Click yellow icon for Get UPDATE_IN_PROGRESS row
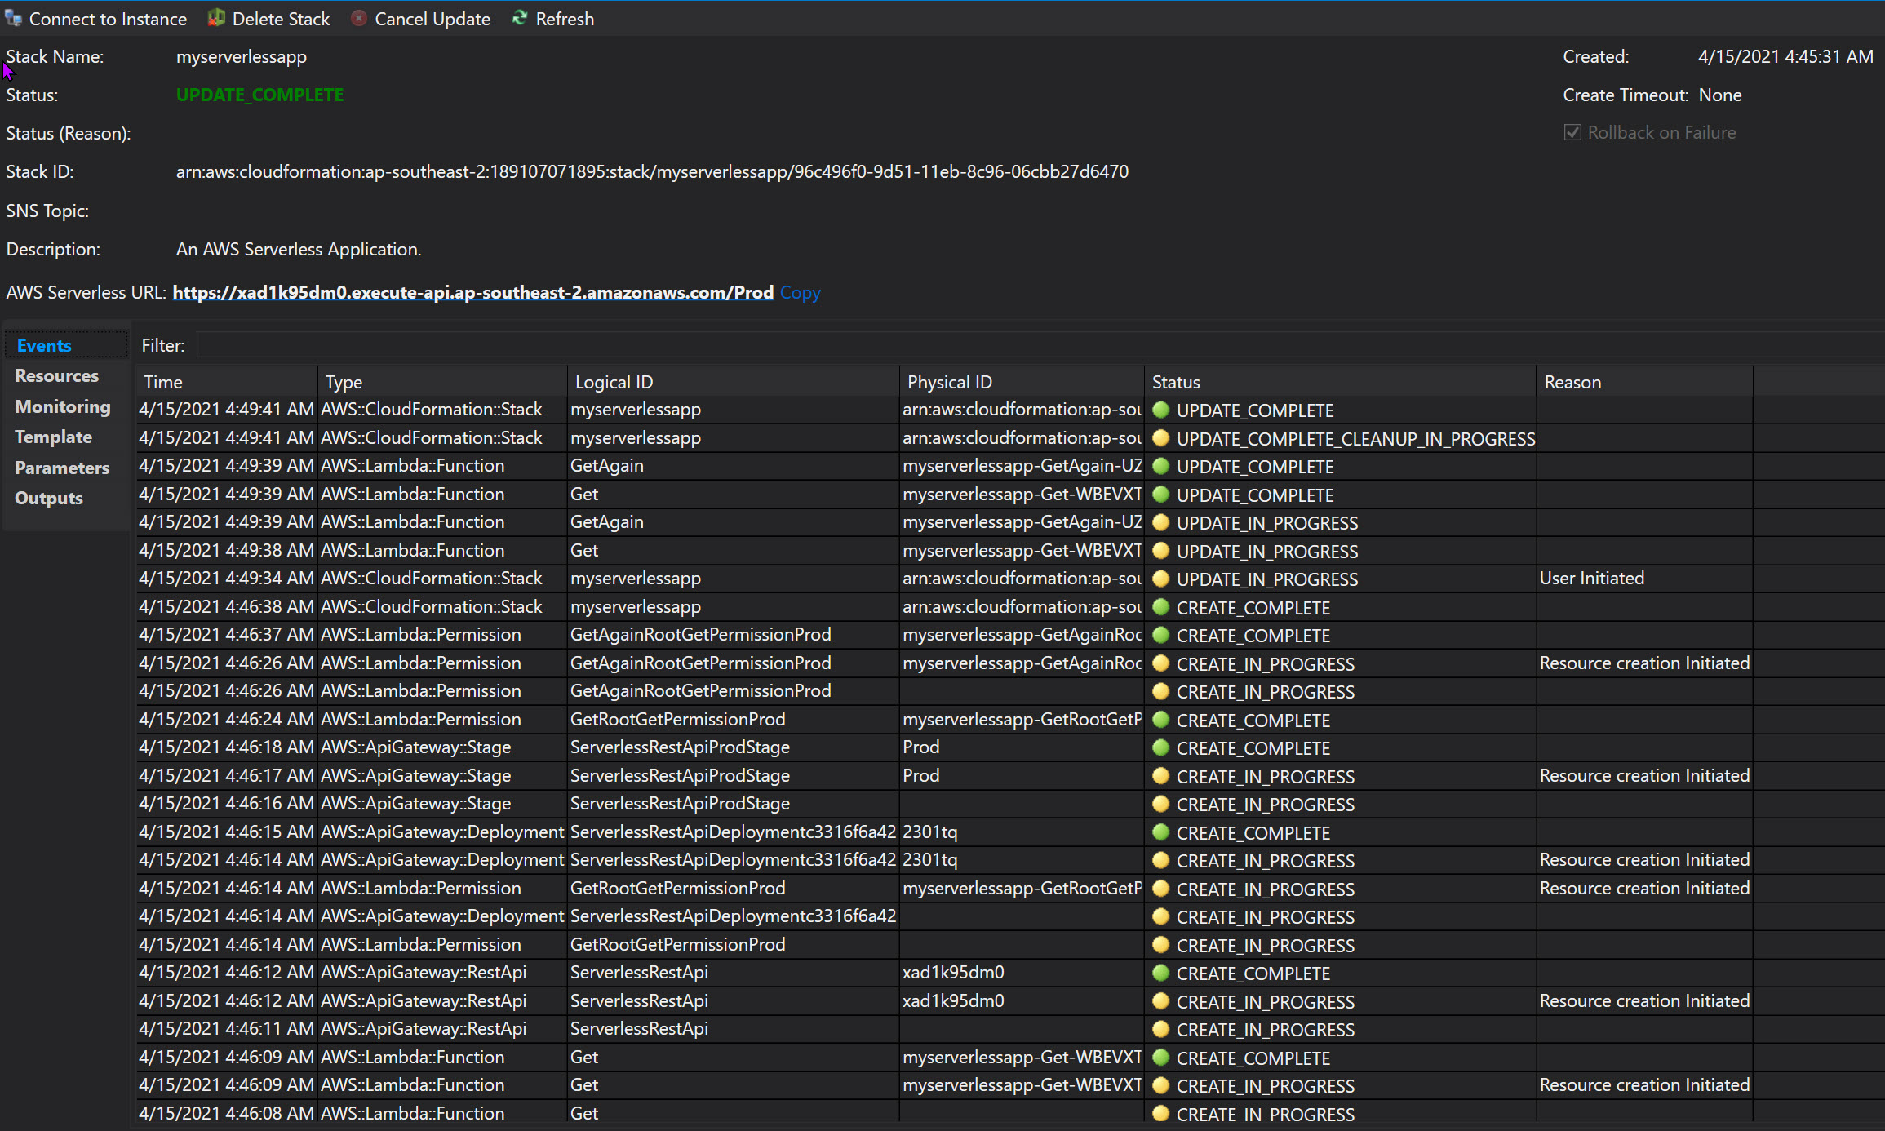The height and width of the screenshot is (1131, 1885). [1160, 551]
